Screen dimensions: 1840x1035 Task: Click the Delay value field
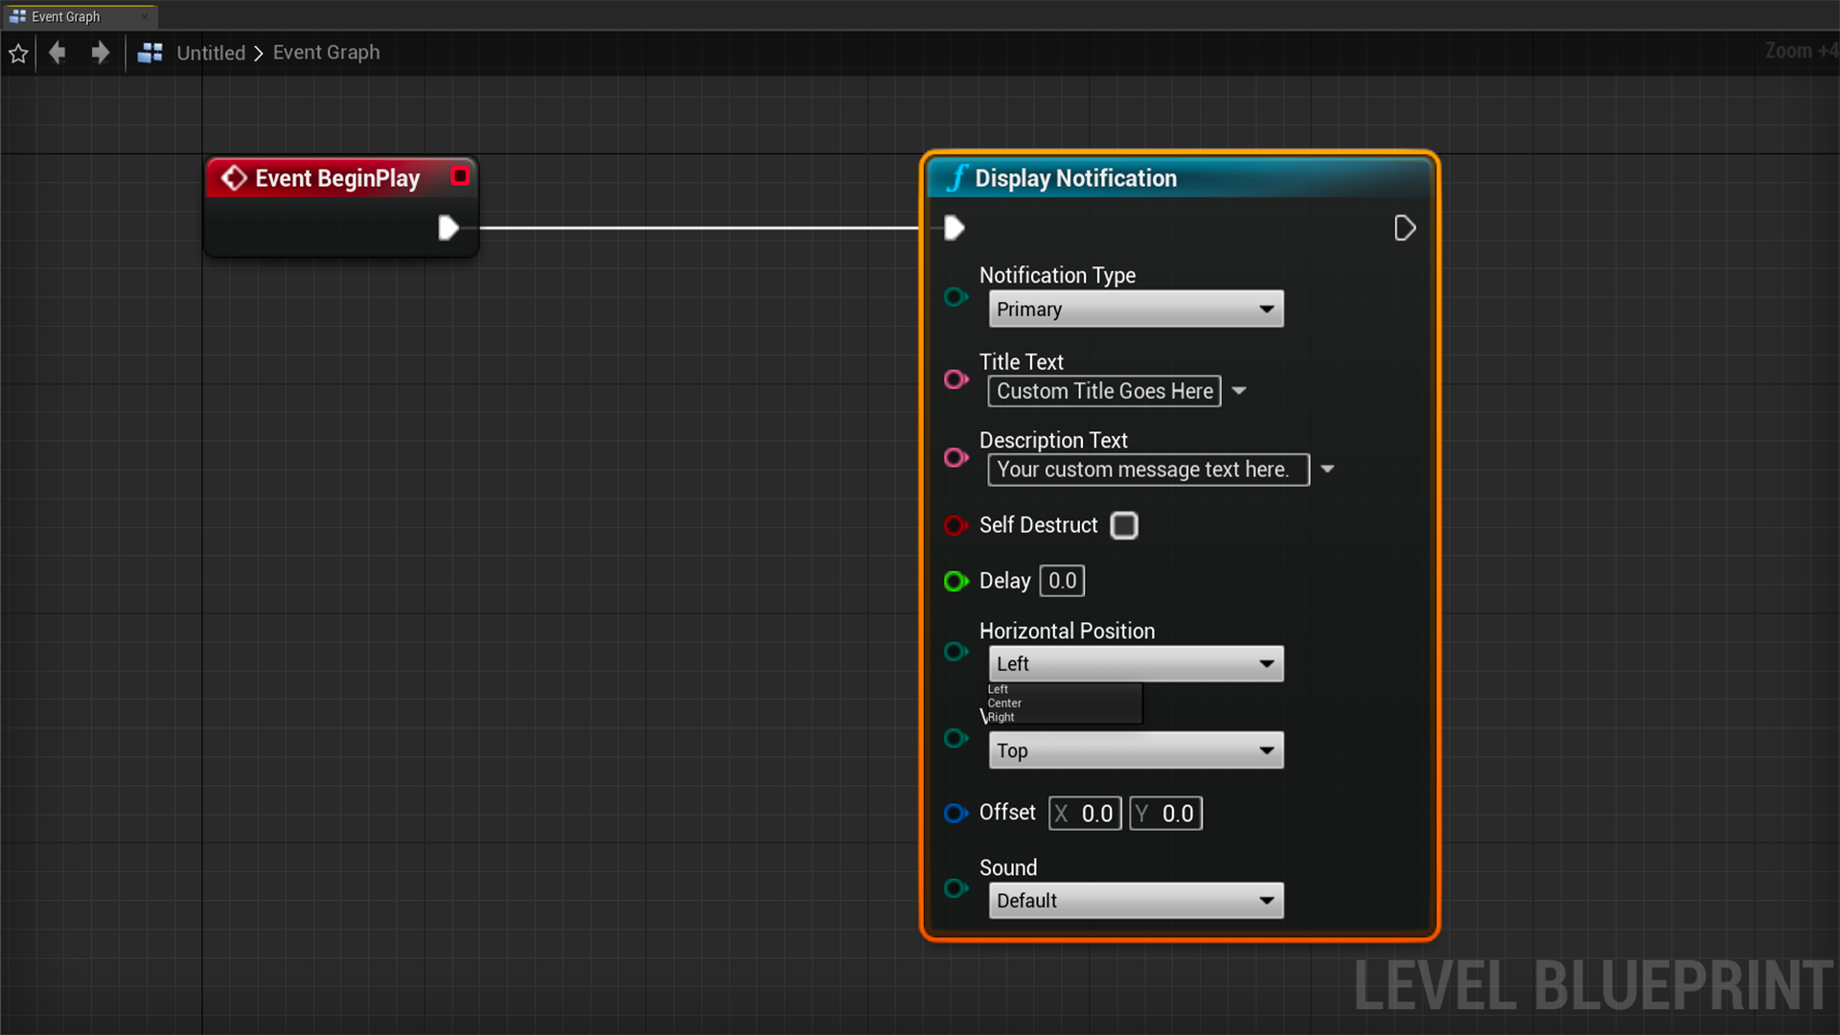coord(1062,581)
